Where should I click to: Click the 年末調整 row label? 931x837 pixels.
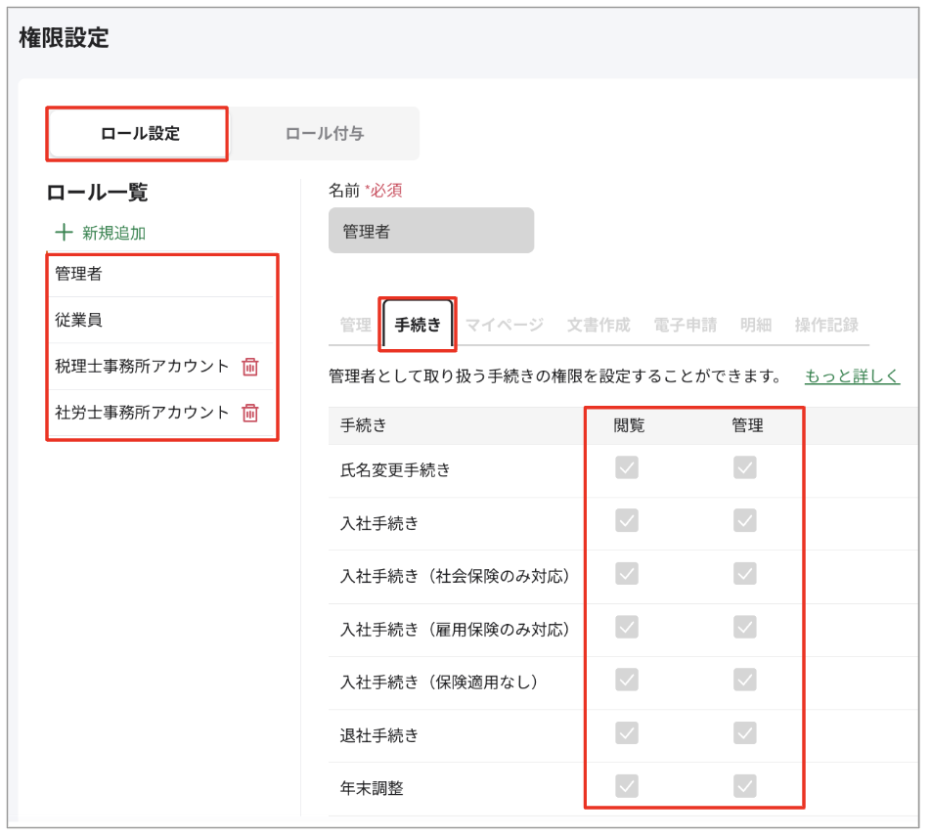click(371, 788)
